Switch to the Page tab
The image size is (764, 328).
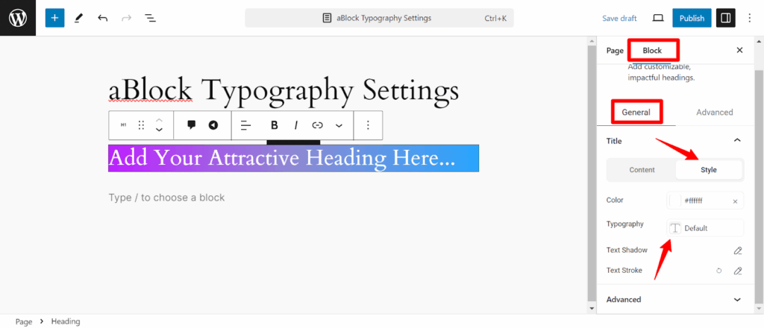(615, 50)
